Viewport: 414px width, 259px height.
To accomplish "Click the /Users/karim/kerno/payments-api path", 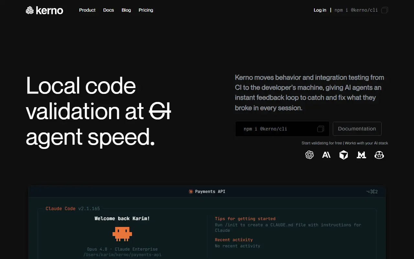I will [x=122, y=254].
